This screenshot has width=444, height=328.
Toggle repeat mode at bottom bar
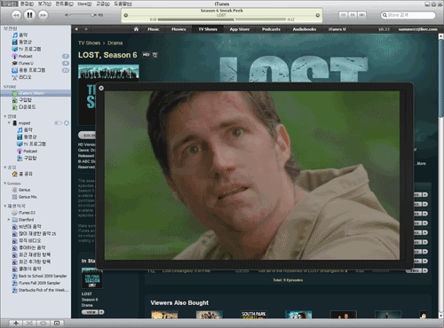(43, 323)
